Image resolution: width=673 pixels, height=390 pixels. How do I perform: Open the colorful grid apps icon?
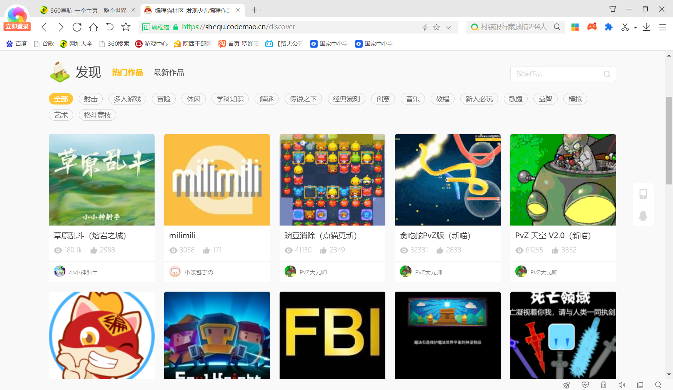[575, 27]
